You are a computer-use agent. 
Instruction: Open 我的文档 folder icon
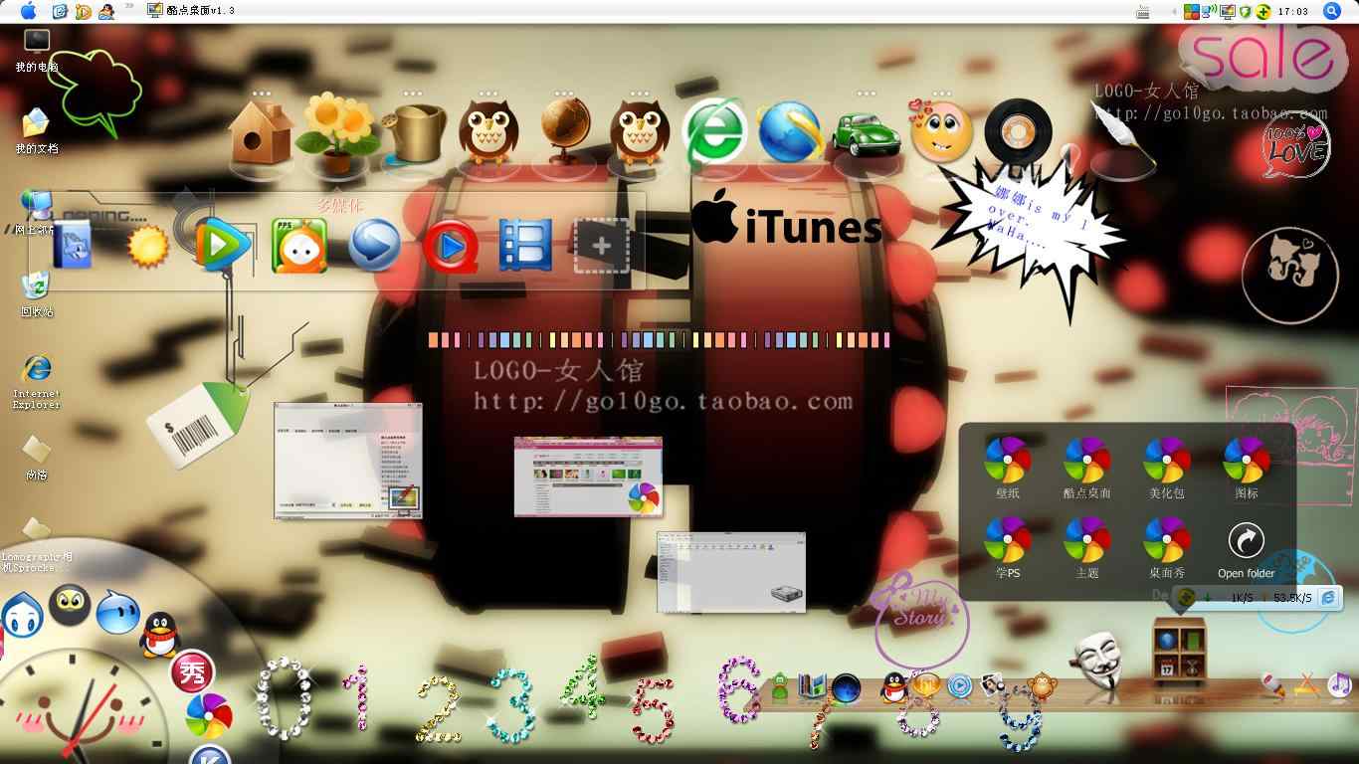pyautogui.click(x=37, y=130)
